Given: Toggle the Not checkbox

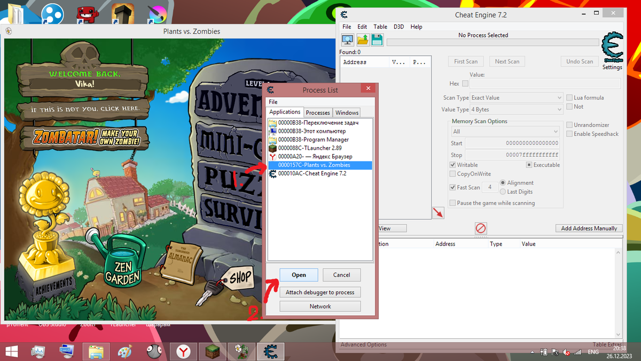Looking at the screenshot, I should pyautogui.click(x=569, y=106).
